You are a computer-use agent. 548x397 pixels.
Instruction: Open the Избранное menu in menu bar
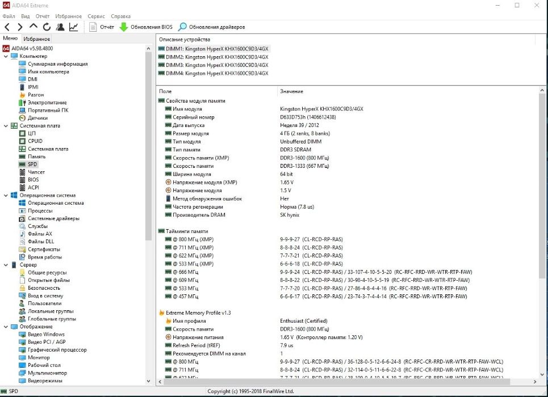click(69, 16)
